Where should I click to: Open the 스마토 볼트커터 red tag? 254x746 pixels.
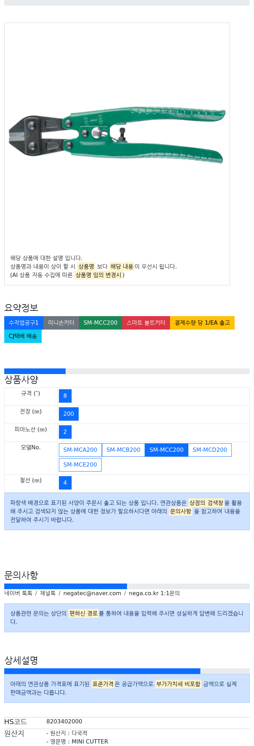click(146, 323)
